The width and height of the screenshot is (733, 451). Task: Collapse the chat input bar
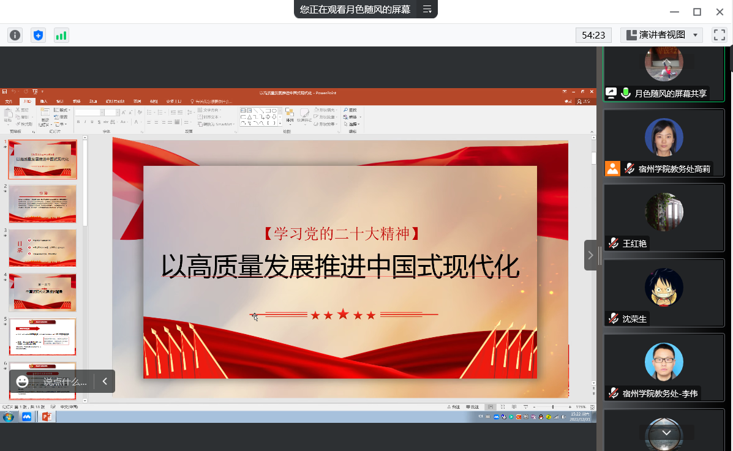point(105,381)
